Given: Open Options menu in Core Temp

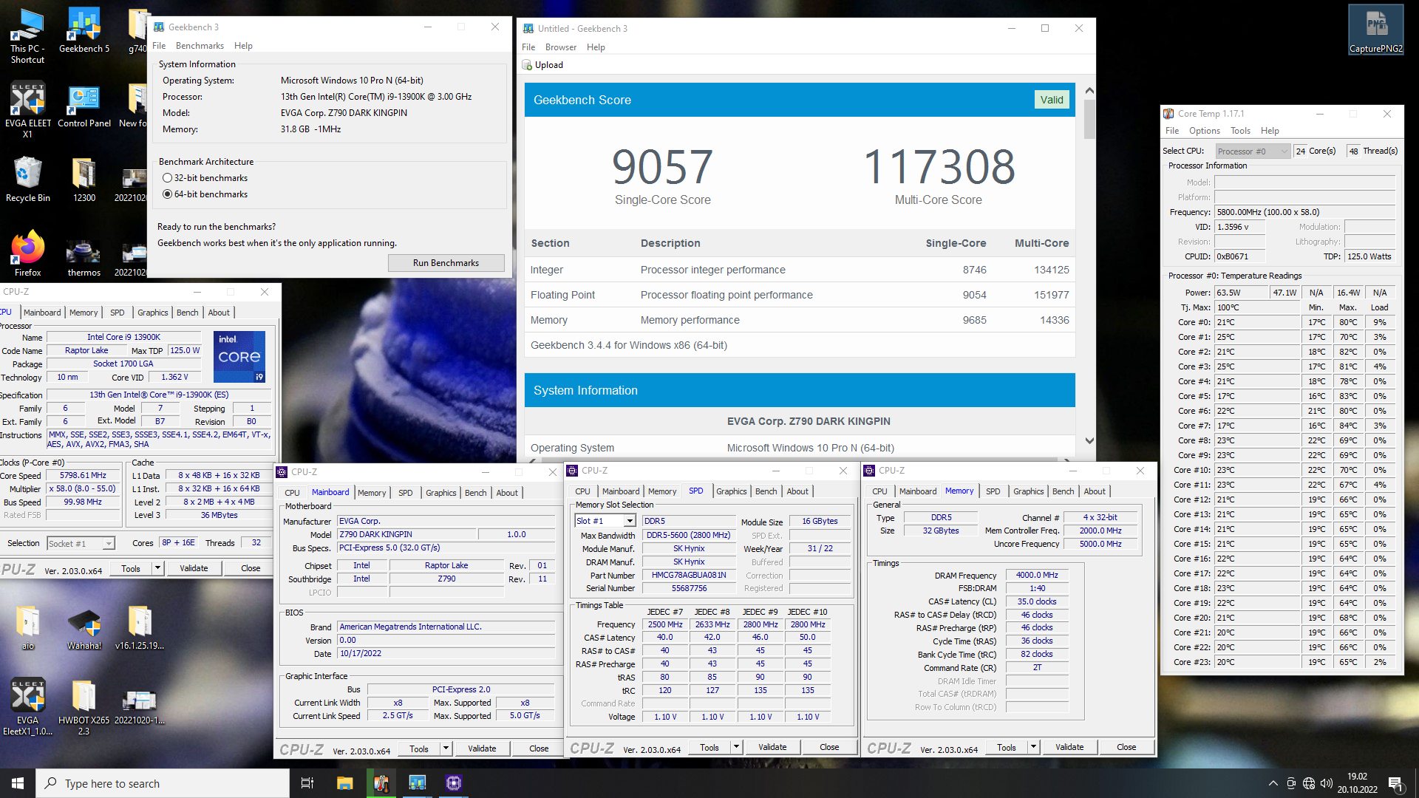Looking at the screenshot, I should (1205, 131).
